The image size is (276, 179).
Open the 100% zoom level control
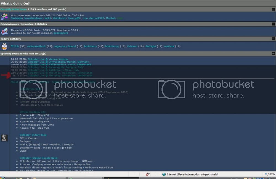[270, 174]
